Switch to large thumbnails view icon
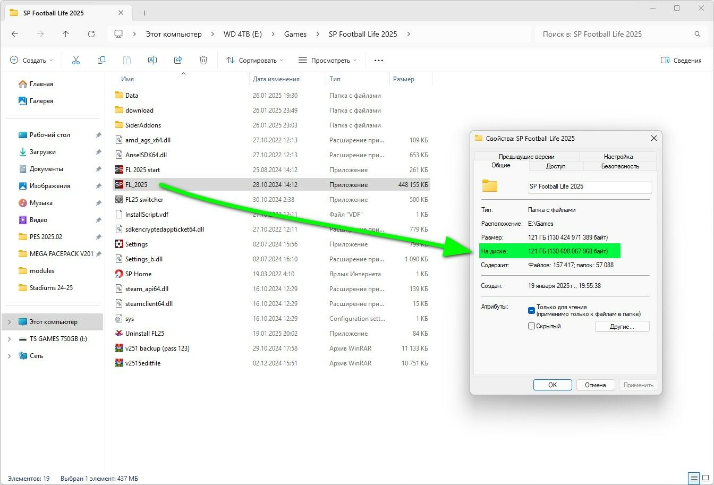This screenshot has height=485, width=714. coord(705,478)
